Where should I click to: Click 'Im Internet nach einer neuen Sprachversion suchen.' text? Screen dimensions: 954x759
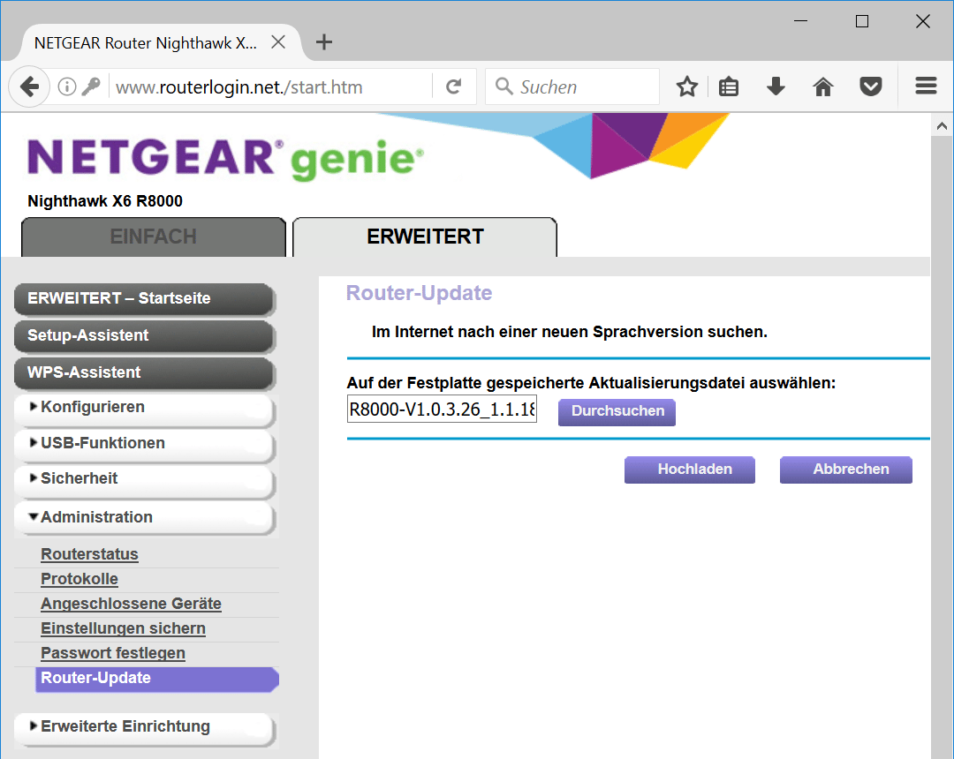(570, 332)
